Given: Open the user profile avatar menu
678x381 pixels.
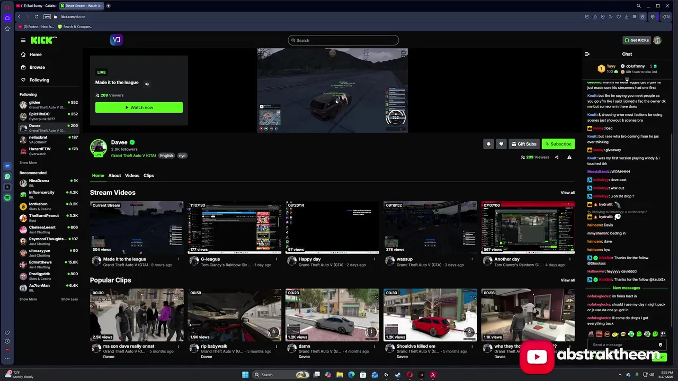Looking at the screenshot, I should pos(657,40).
